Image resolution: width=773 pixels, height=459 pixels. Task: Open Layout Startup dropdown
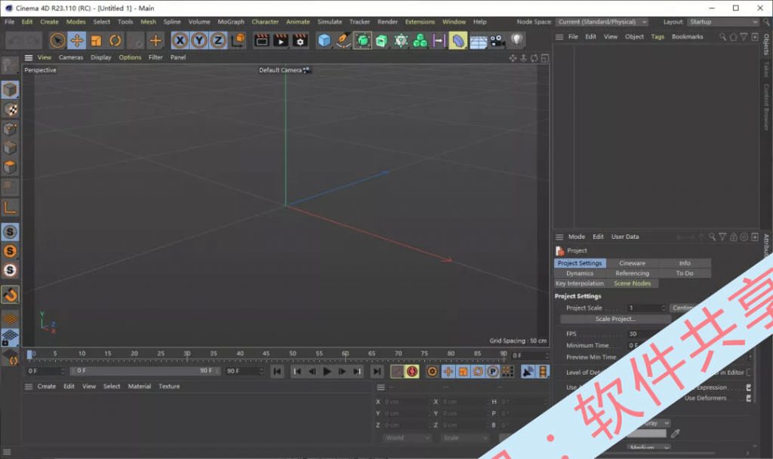(x=723, y=22)
